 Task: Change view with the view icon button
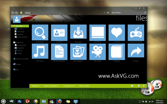tap(132, 86)
